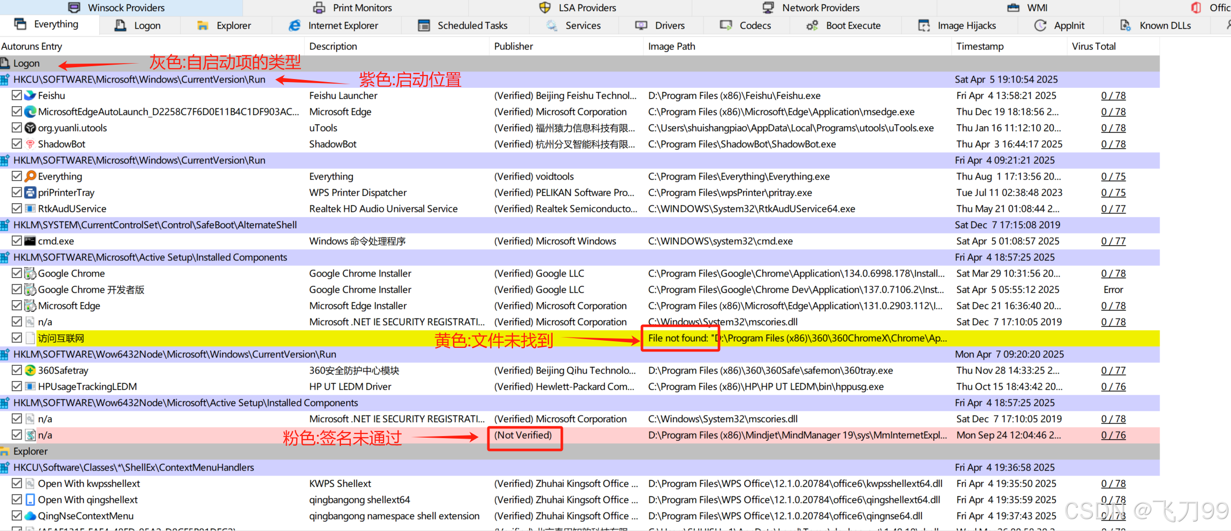This screenshot has height=531, width=1231.
Task: Click the QingNseContextMenu cloud icon
Action: [30, 516]
